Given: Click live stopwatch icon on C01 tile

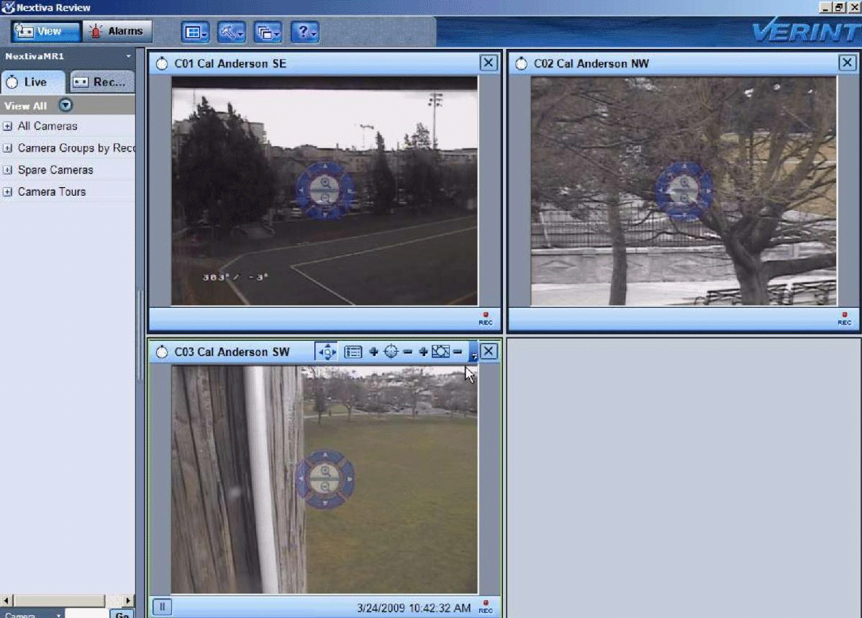Looking at the screenshot, I should click(162, 64).
